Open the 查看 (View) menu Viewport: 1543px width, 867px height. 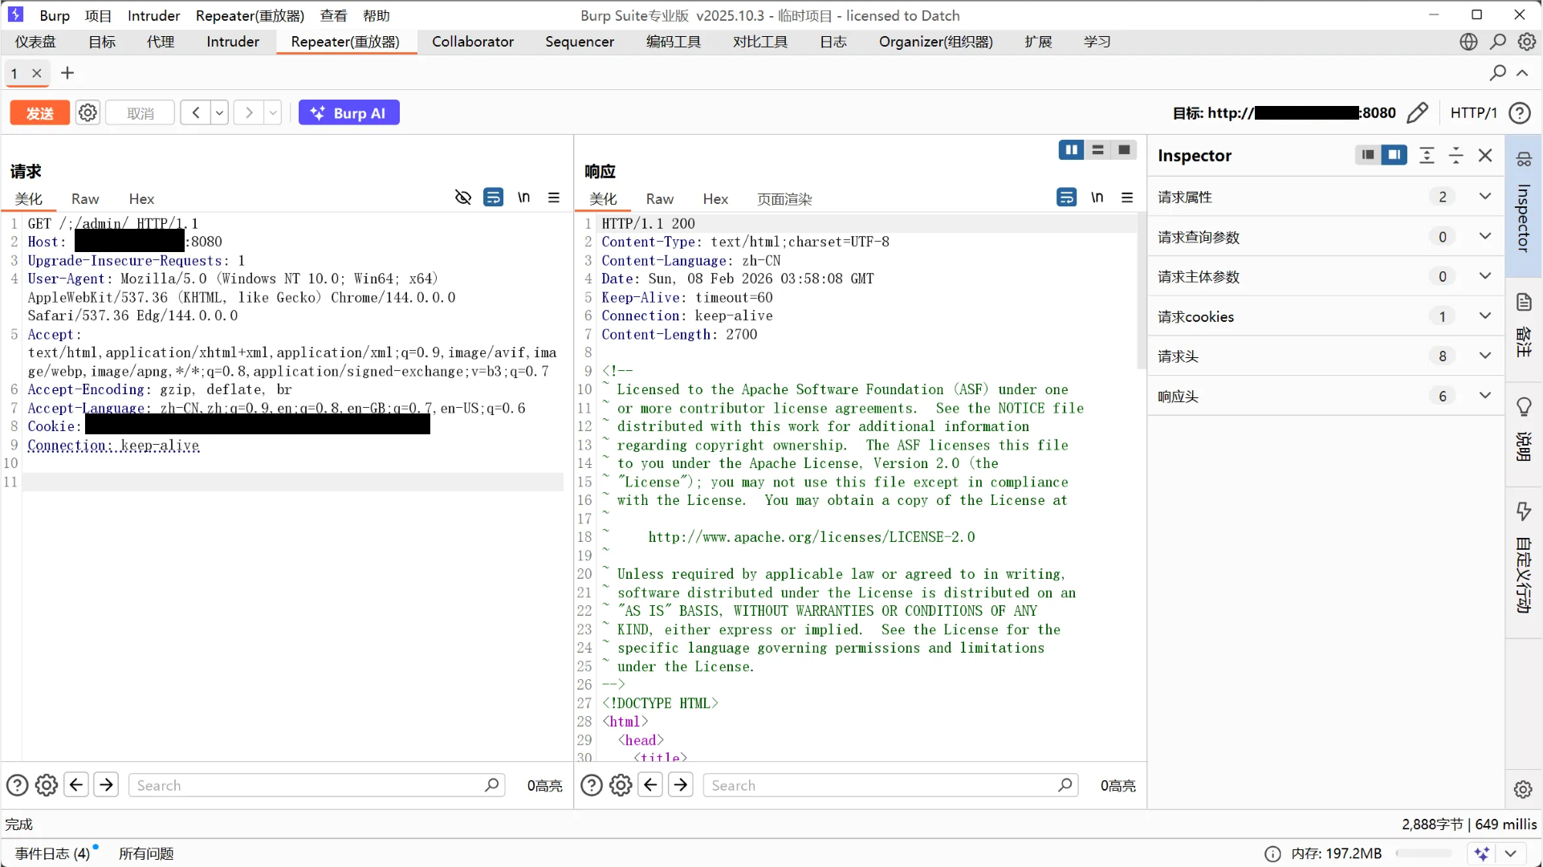[333, 15]
